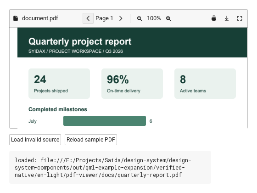
Task: Download the PDF file
Action: [227, 18]
